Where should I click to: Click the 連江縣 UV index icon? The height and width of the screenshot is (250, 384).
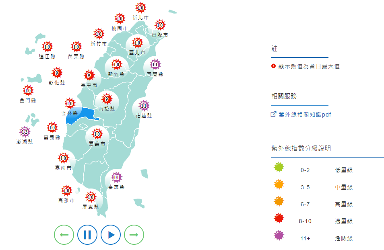pyautogui.click(x=47, y=47)
